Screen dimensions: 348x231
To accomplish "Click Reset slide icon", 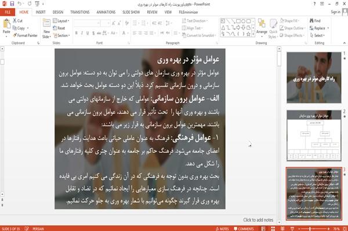I will 55,28.
